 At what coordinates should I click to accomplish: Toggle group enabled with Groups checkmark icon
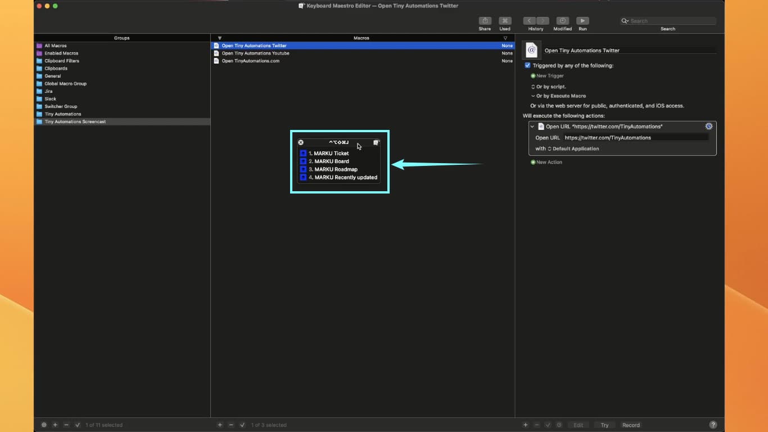[78, 425]
